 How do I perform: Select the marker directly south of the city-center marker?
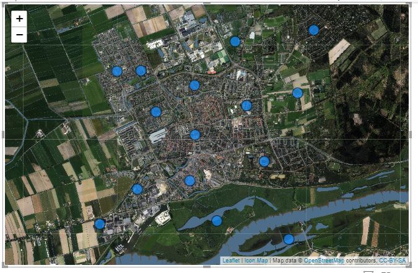click(x=190, y=181)
